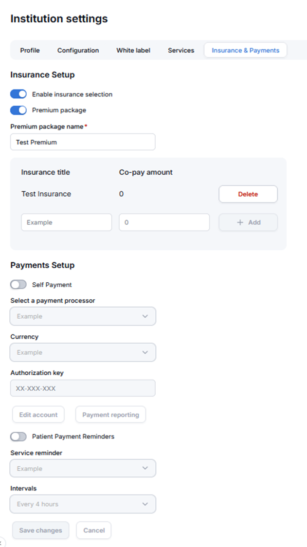Switch to the Profile tab
Screen dimensions: 307x547
pos(30,50)
